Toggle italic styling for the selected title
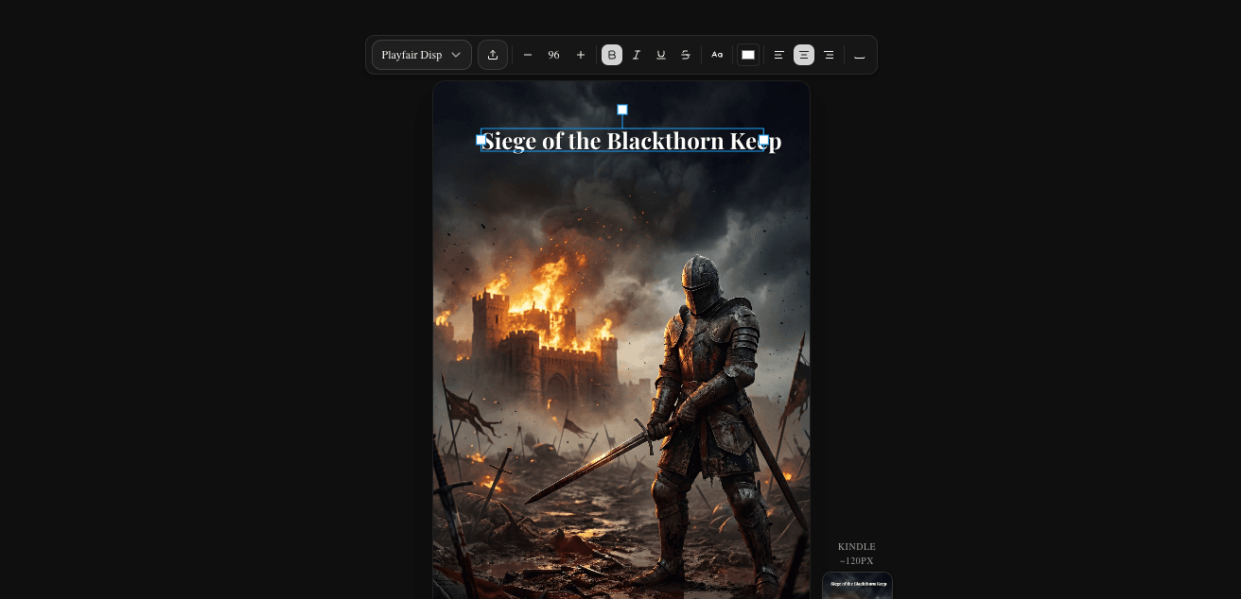 click(x=637, y=55)
